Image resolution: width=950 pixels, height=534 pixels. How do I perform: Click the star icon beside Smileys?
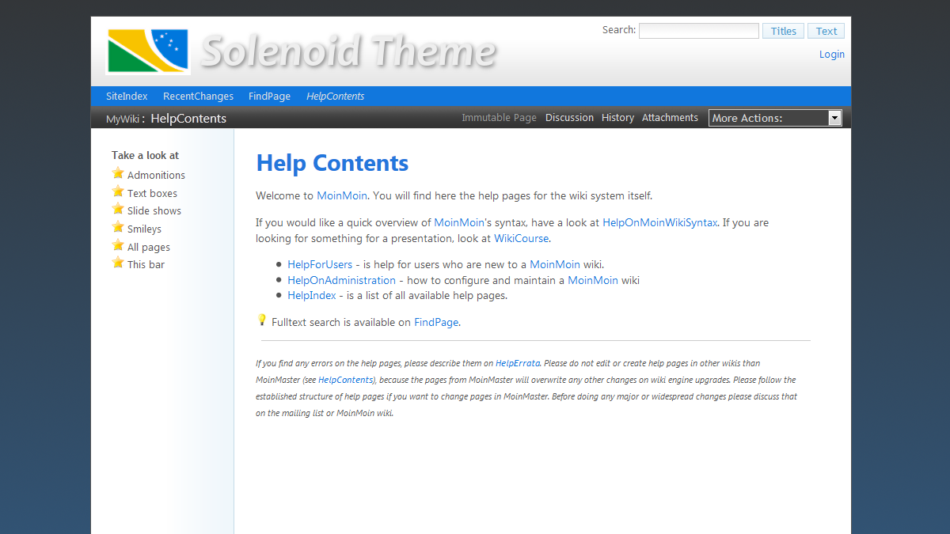pyautogui.click(x=118, y=227)
